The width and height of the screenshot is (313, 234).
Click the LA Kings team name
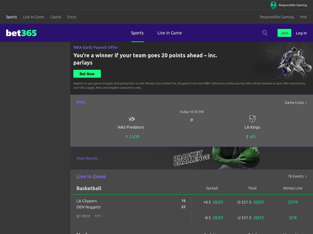pos(252,127)
